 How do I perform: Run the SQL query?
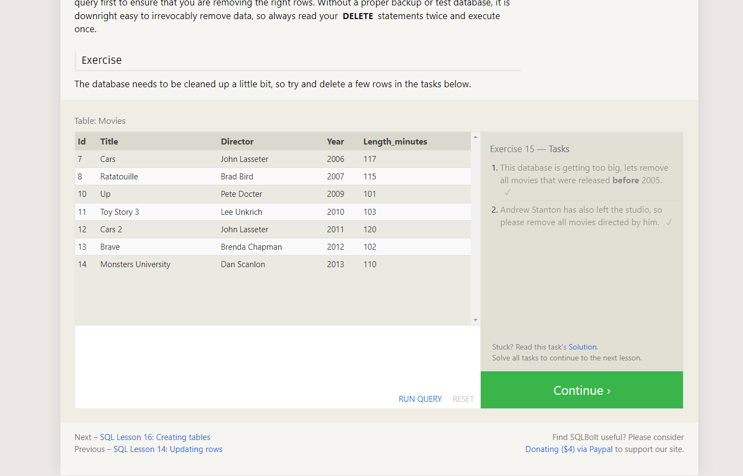420,399
